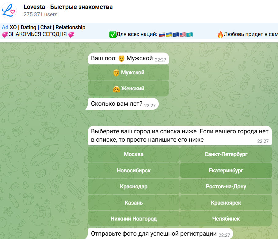Choose the Нижний Новгород button
This screenshot has width=278, height=239.
(x=134, y=219)
